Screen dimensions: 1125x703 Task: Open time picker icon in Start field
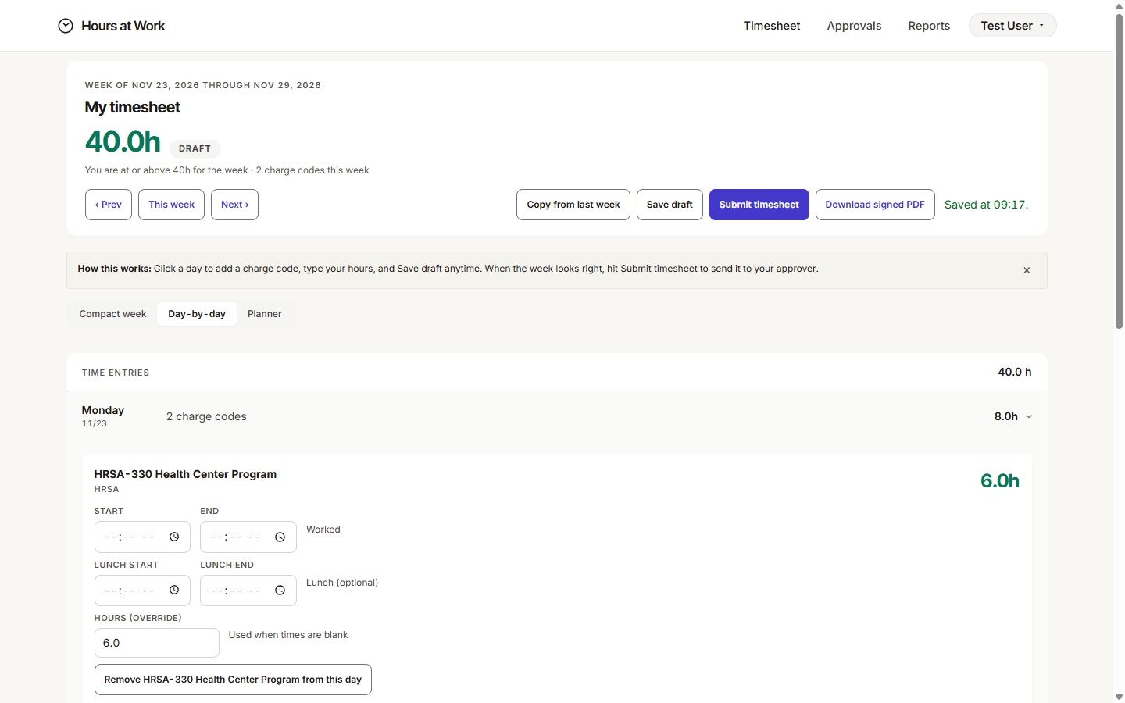pos(174,537)
